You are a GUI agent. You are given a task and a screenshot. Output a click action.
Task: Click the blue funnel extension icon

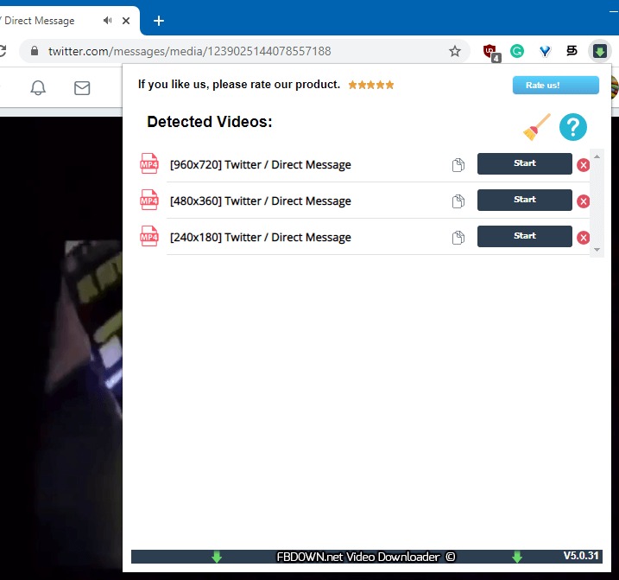tap(545, 51)
